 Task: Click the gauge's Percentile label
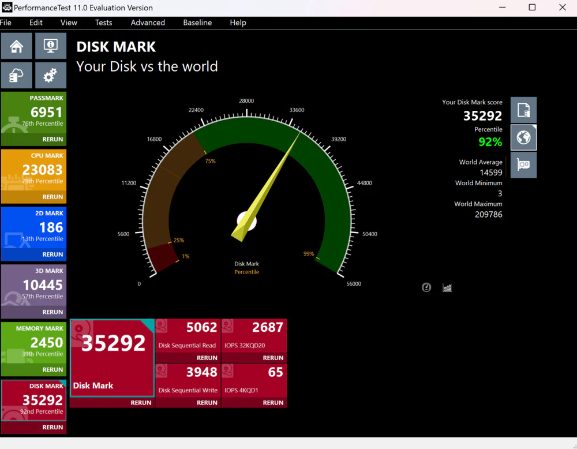246,272
